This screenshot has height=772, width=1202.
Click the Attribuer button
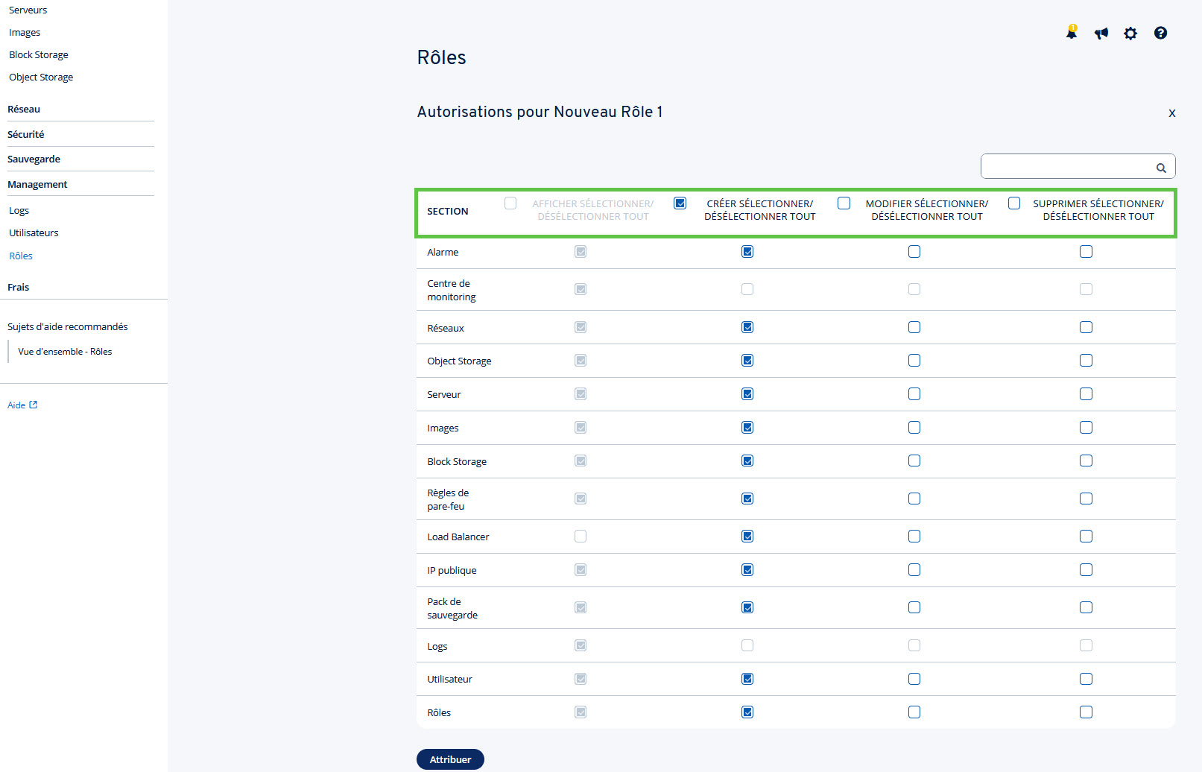click(450, 759)
